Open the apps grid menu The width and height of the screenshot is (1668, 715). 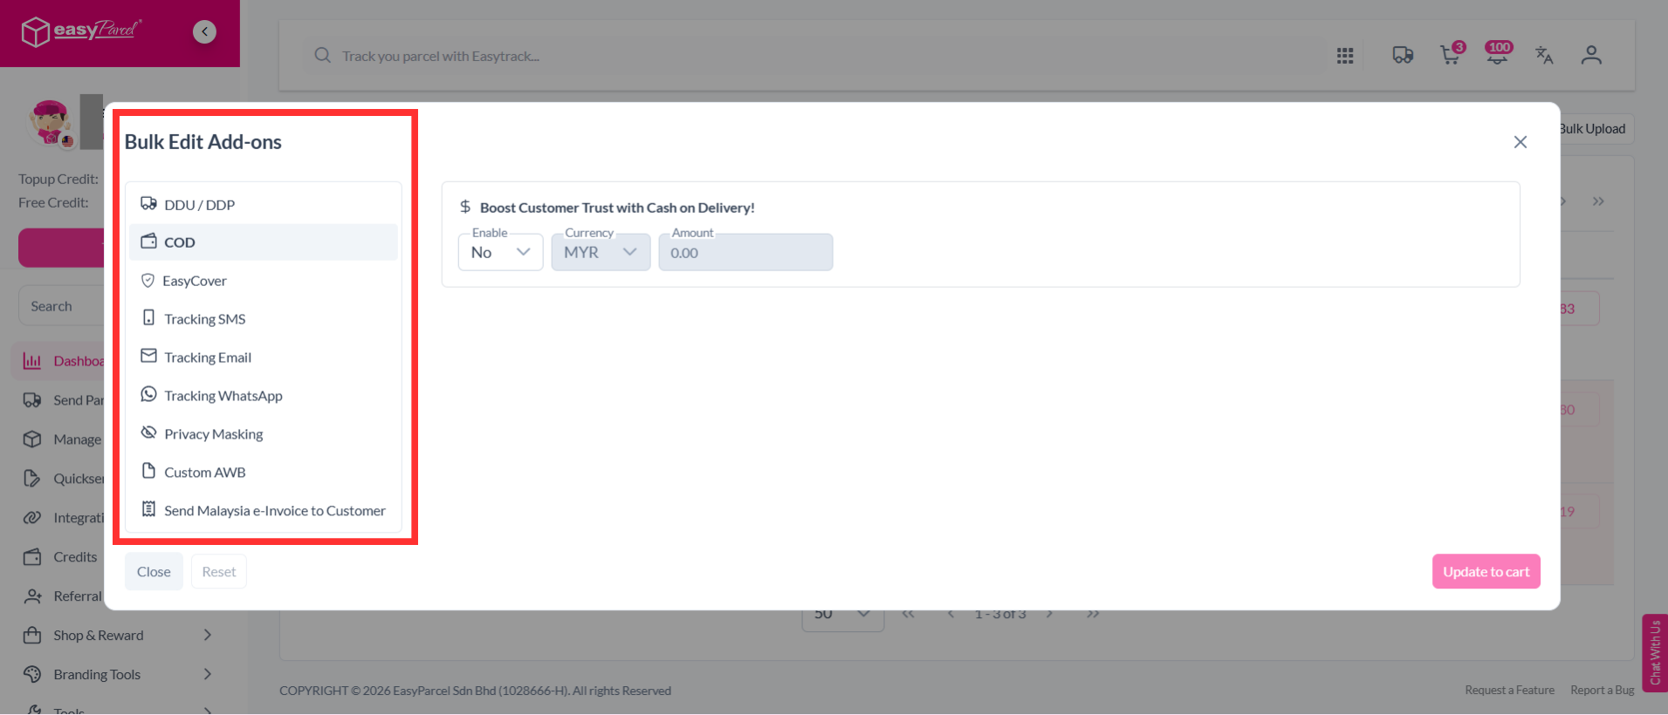(1345, 56)
